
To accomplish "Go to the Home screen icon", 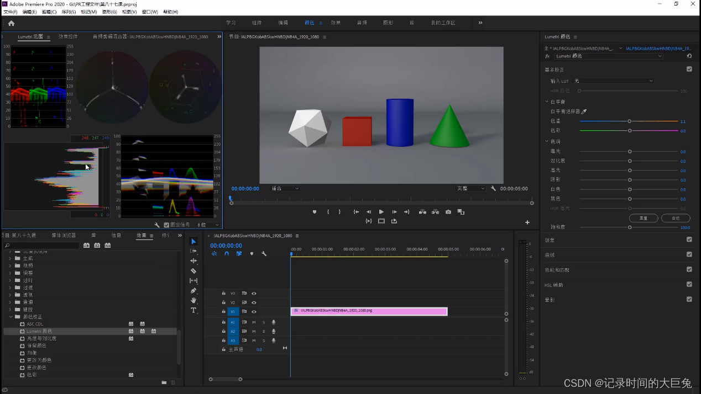I will click(11, 23).
